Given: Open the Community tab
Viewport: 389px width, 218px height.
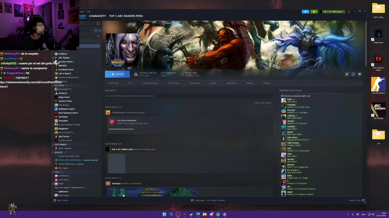Looking at the screenshot, I should [x=98, y=16].
